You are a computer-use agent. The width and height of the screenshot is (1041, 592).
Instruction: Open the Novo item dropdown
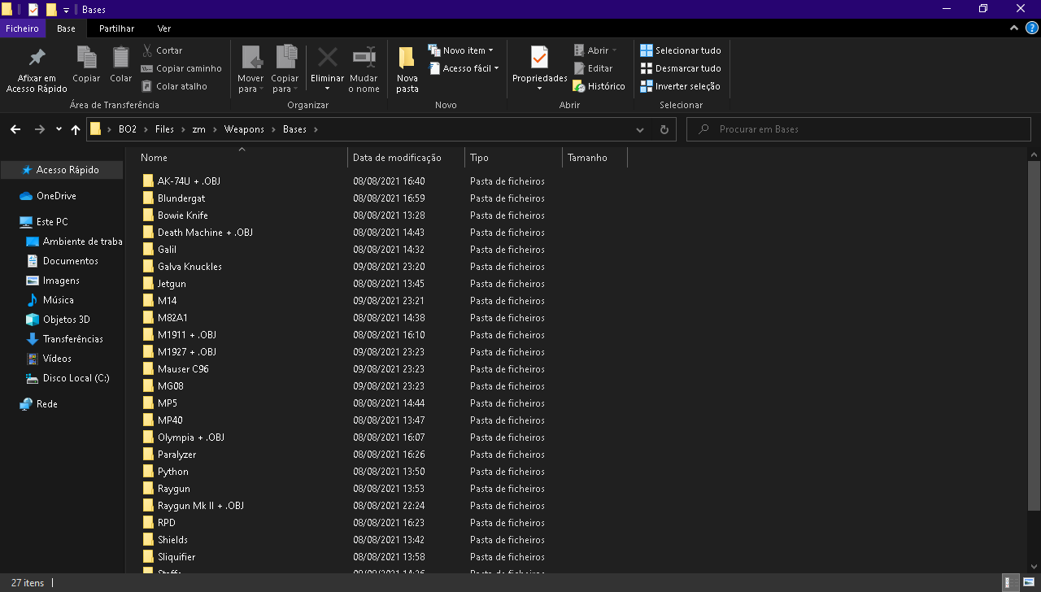(x=460, y=50)
